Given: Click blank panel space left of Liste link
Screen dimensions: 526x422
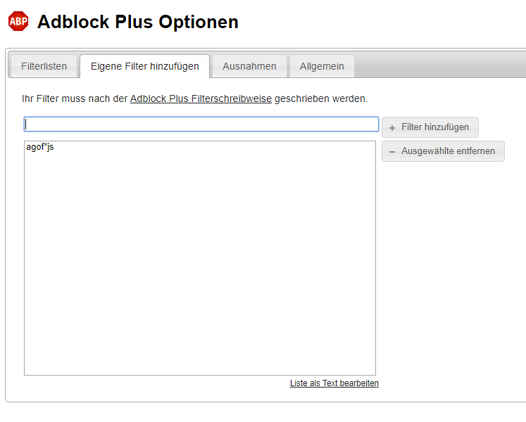Looking at the screenshot, I should click(155, 387).
